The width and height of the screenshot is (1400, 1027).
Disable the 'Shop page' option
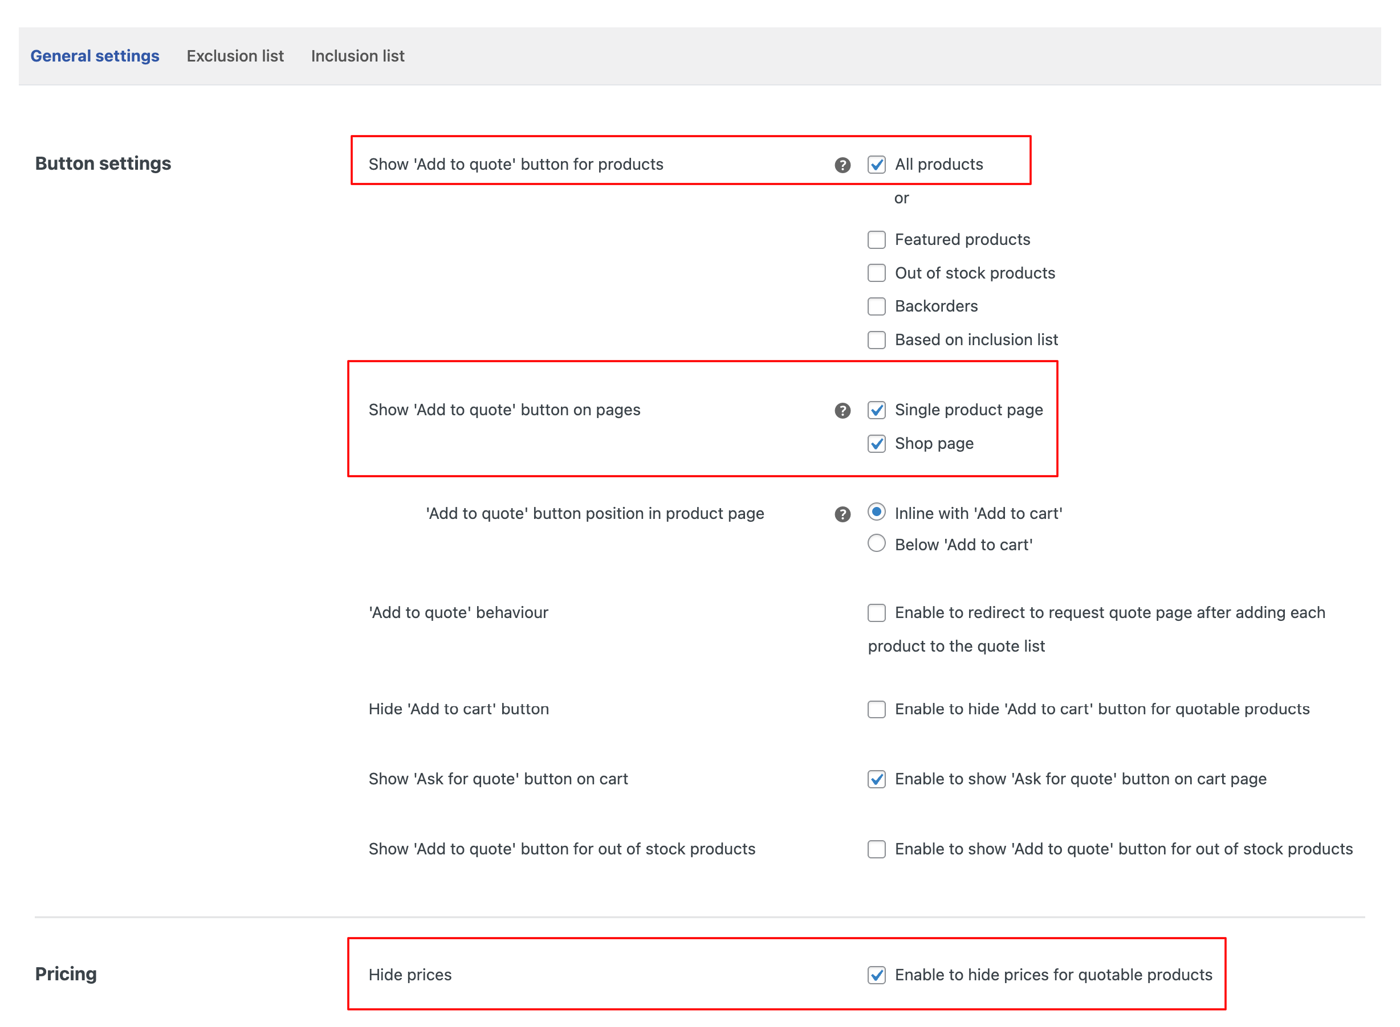[876, 444]
